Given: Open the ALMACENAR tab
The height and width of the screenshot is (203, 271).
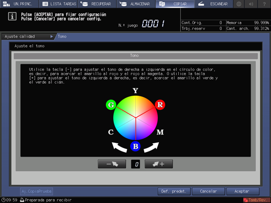Looking at the screenshot, I should click(136, 4).
